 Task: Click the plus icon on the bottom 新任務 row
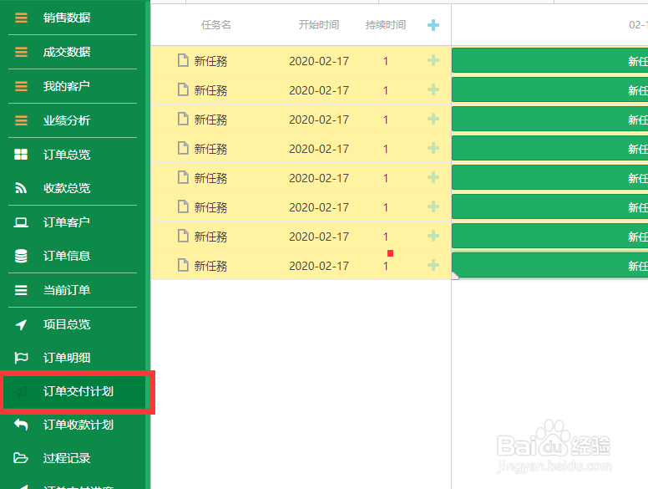(x=433, y=265)
